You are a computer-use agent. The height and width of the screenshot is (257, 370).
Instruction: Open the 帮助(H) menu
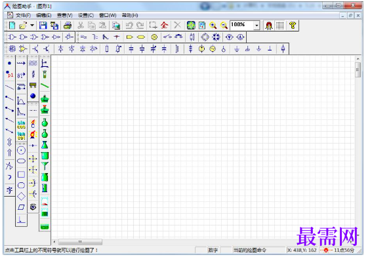(x=130, y=15)
